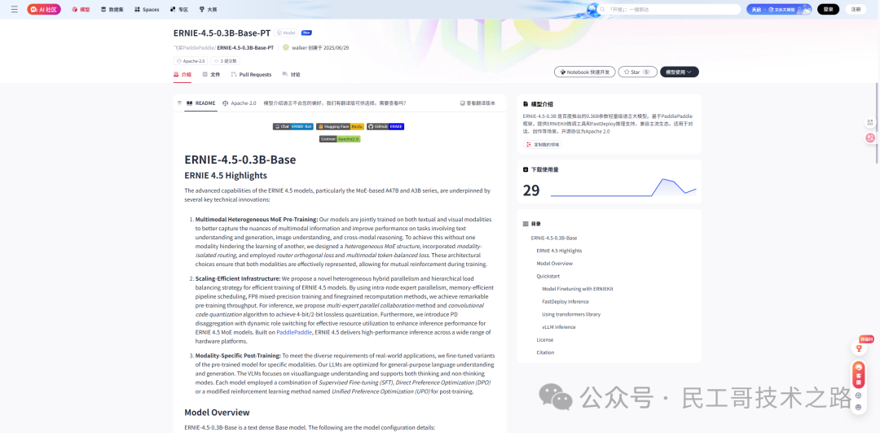Click the License Apache2.0 badge

(340, 138)
